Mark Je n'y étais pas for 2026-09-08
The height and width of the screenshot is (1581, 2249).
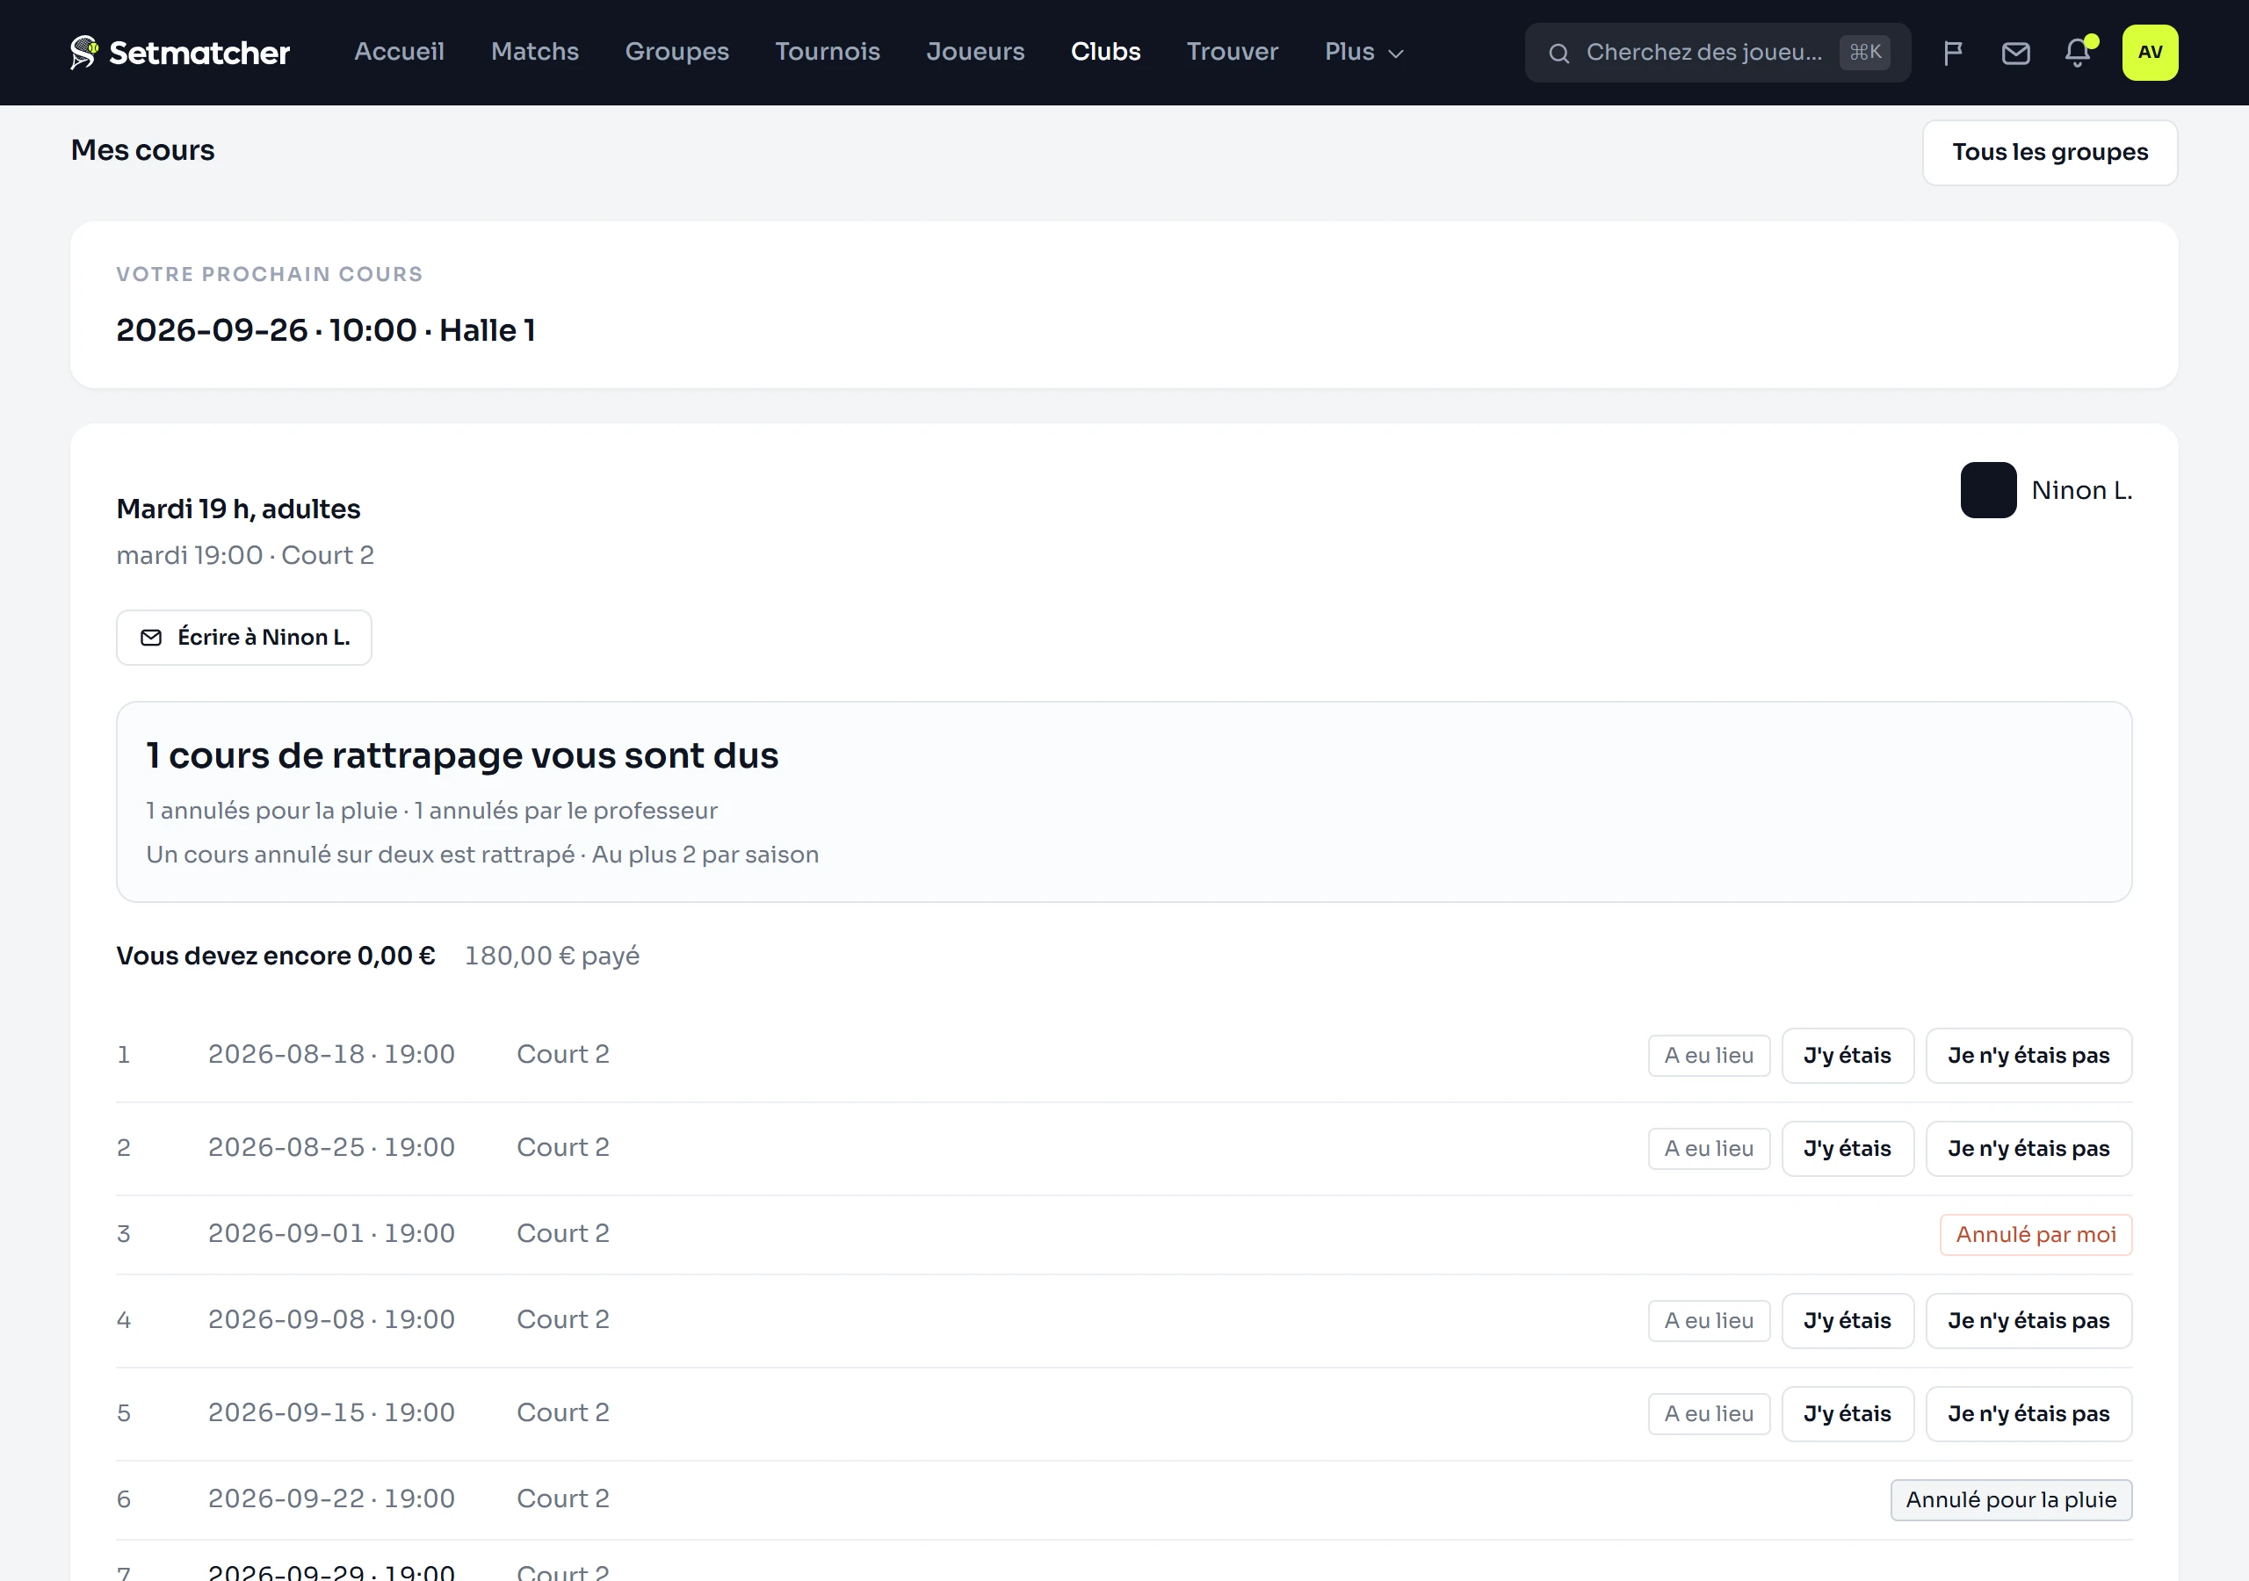(x=2028, y=1321)
